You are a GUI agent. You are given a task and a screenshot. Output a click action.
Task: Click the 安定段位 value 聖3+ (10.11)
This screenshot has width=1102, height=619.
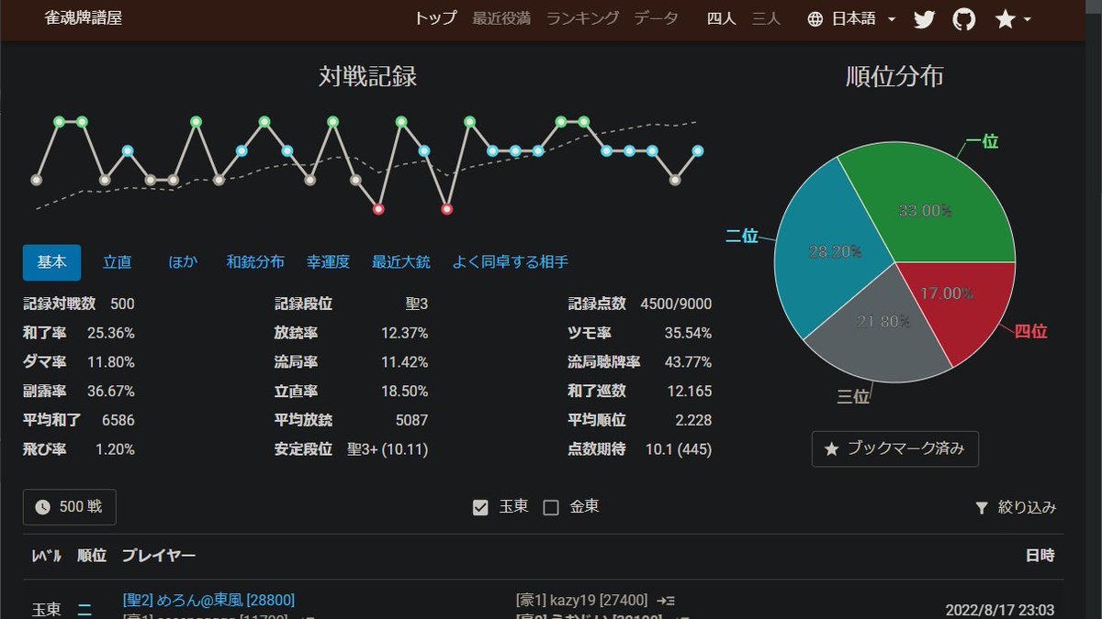coord(388,449)
